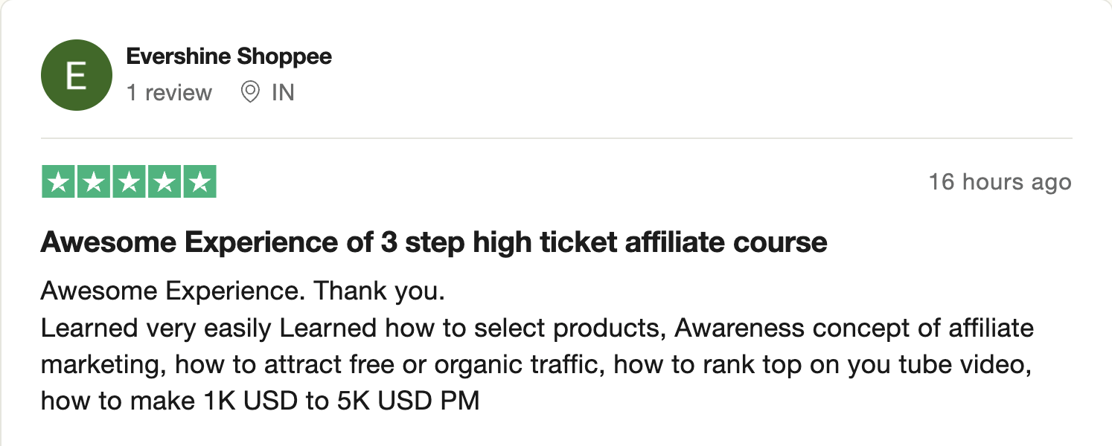Click the first star in the rating
The width and height of the screenshot is (1112, 446).
point(59,182)
